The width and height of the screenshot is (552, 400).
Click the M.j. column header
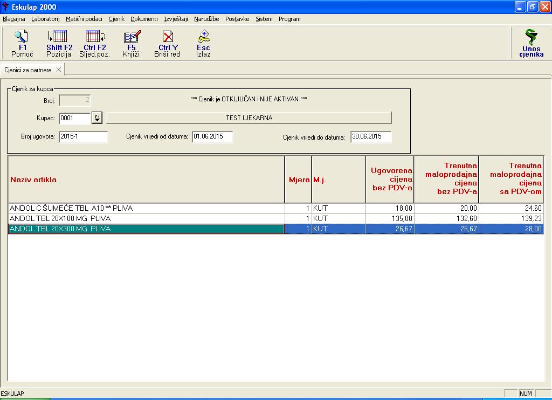tap(339, 180)
